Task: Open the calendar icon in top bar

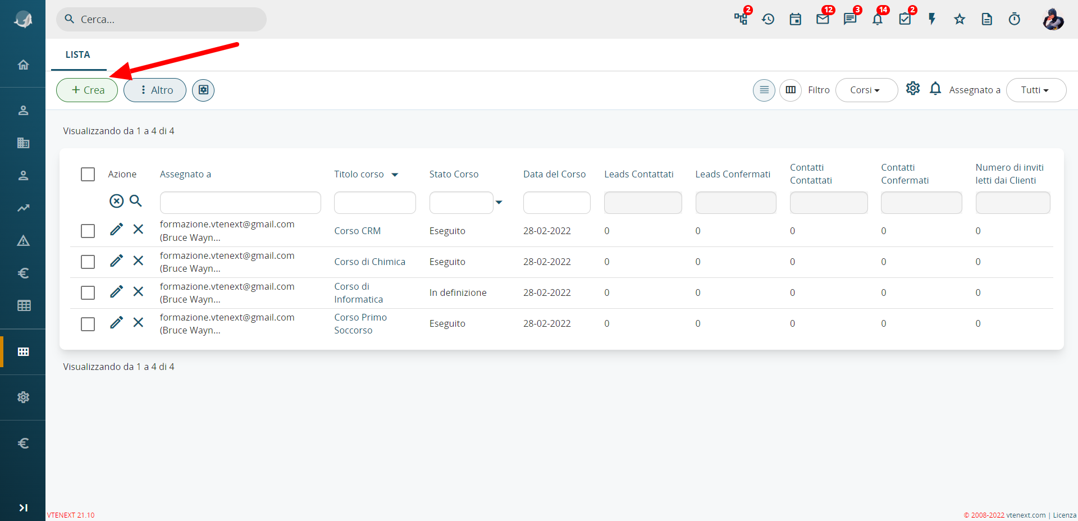Action: [796, 19]
